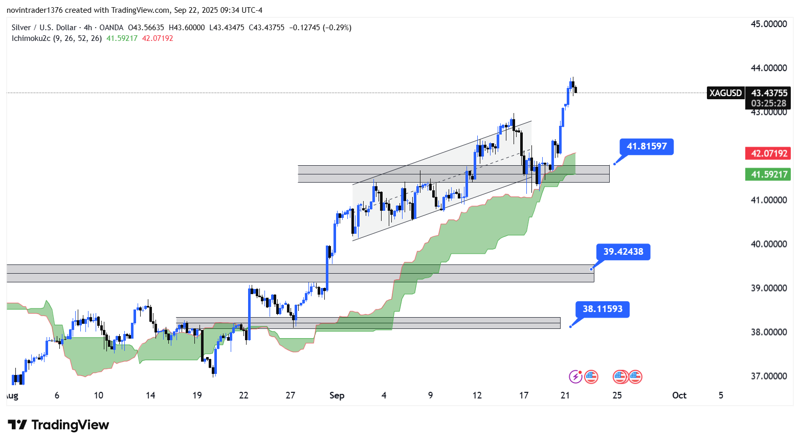The height and width of the screenshot is (444, 800).
Task: Select the blue 39.42438 price callout
Action: (623, 252)
